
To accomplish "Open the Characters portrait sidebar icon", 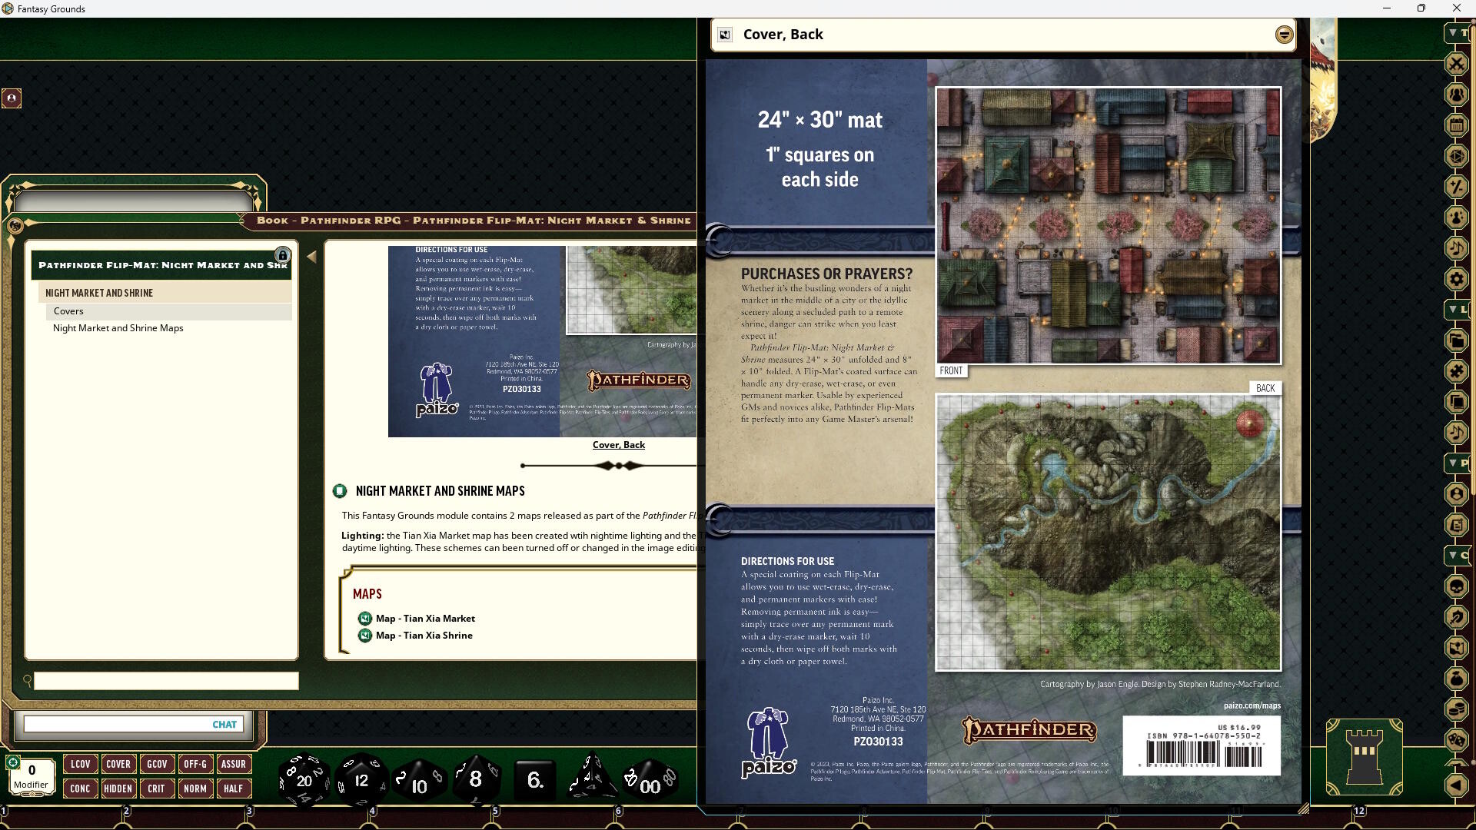I will (1457, 494).
